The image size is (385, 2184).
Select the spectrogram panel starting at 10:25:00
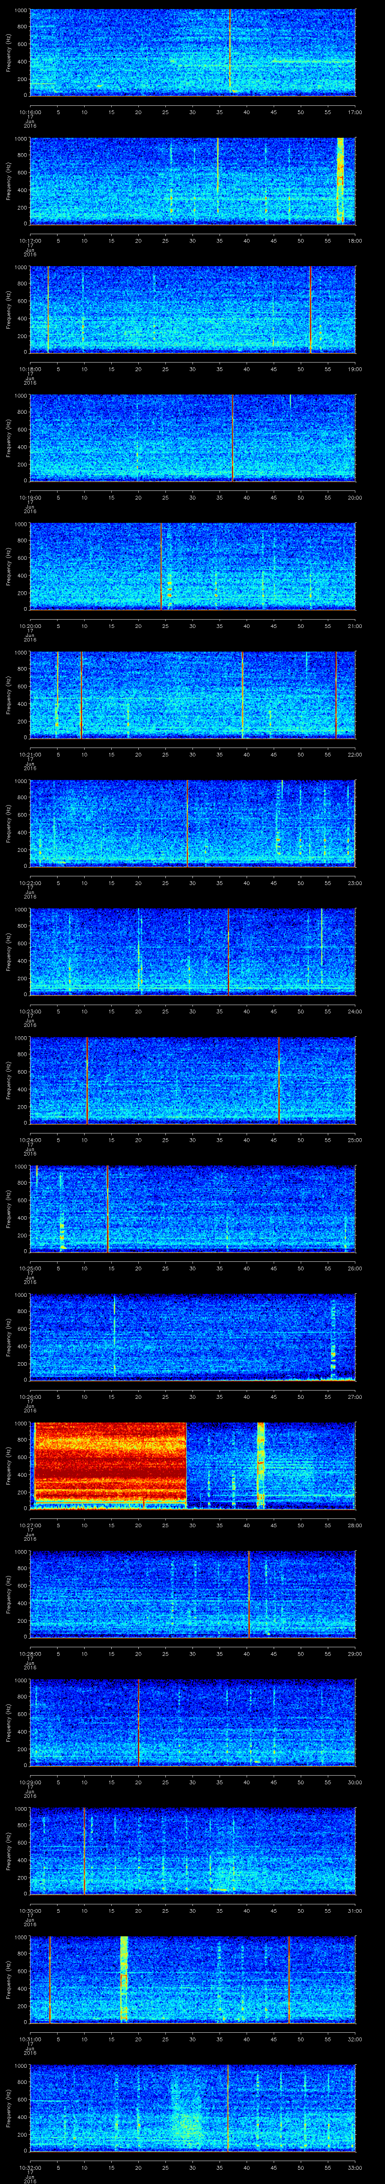tap(192, 1209)
